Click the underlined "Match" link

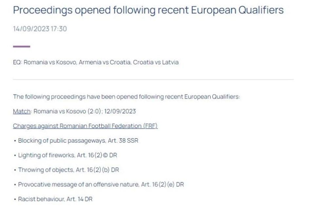pos(22,111)
